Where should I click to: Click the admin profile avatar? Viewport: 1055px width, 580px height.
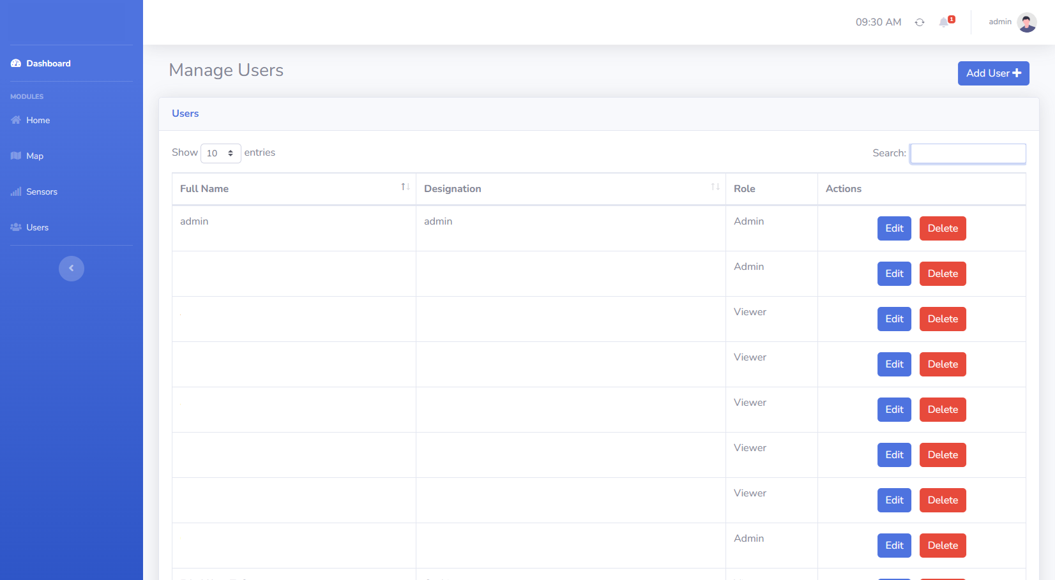coord(1026,22)
